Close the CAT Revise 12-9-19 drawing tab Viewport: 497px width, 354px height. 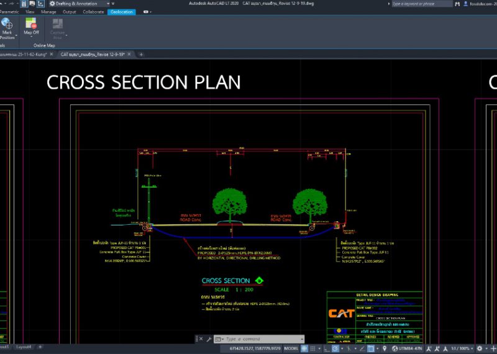pyautogui.click(x=129, y=54)
